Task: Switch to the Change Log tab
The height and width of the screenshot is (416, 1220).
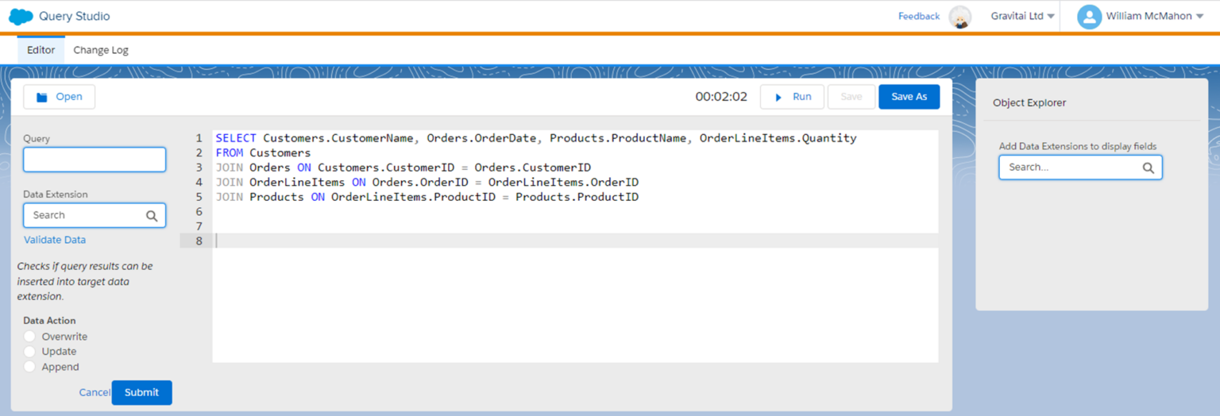Action: point(101,50)
